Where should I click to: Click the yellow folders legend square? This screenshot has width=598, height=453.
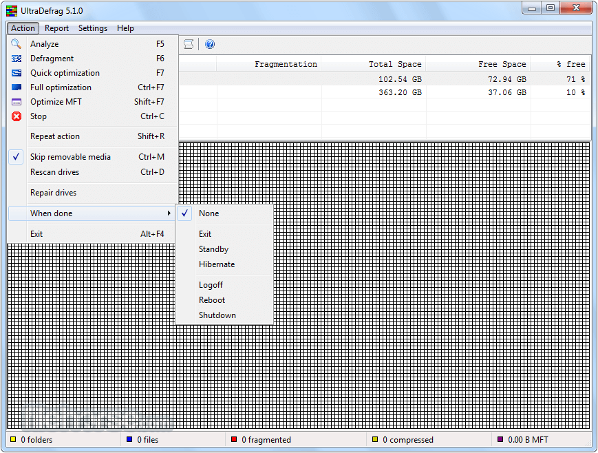13,439
